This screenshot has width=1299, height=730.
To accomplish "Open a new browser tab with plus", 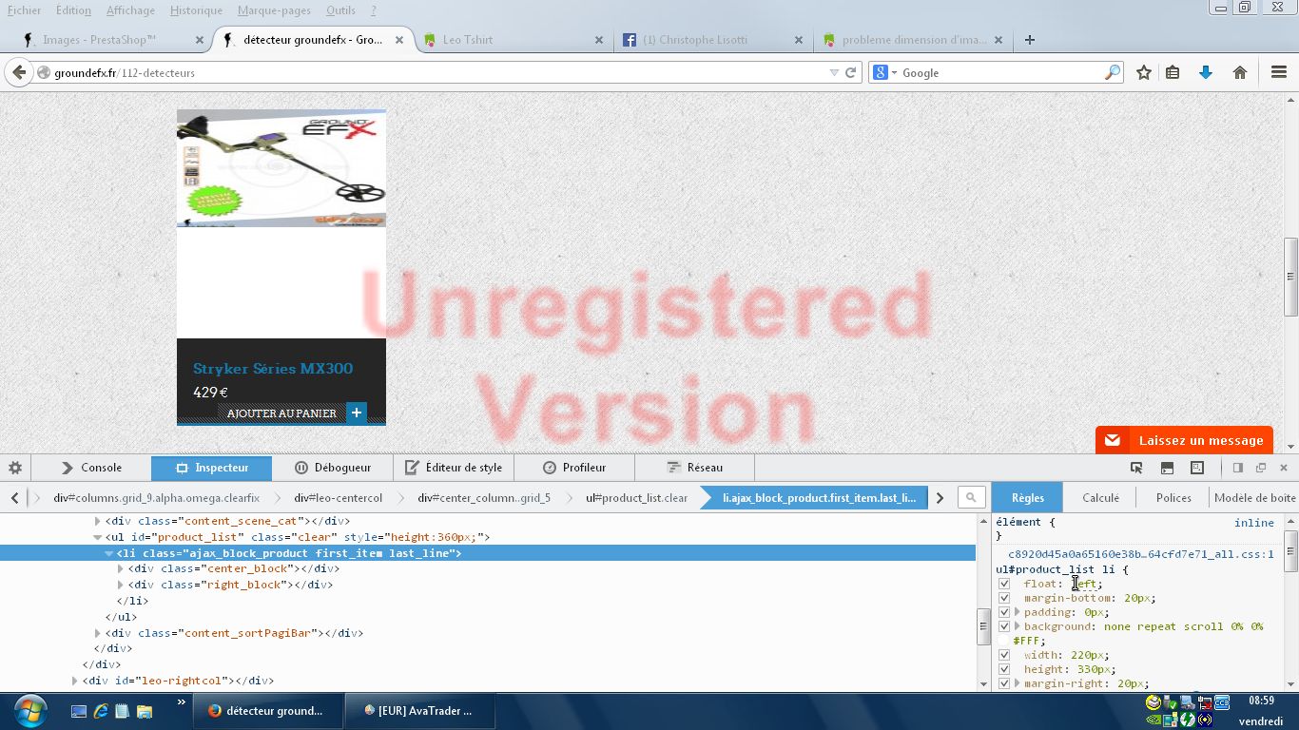I will pos(1029,40).
